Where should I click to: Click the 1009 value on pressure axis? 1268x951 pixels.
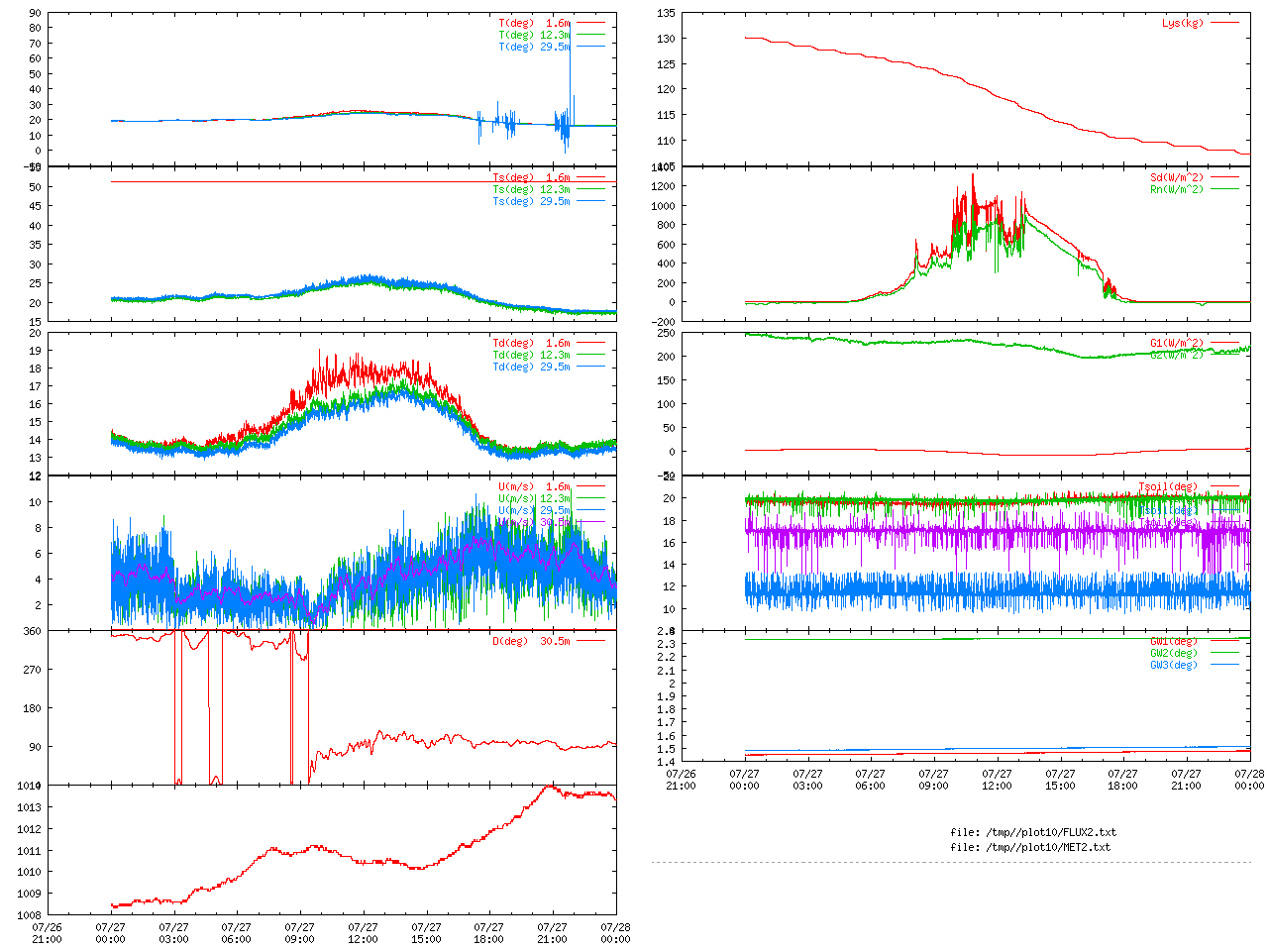coord(29,894)
